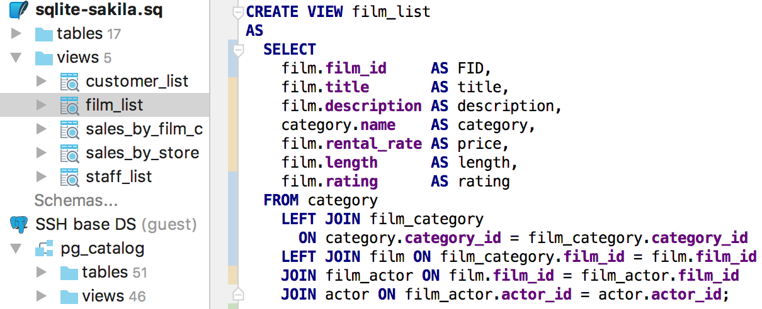Open the Schemas... link
The width and height of the screenshot is (762, 309).
(x=76, y=201)
